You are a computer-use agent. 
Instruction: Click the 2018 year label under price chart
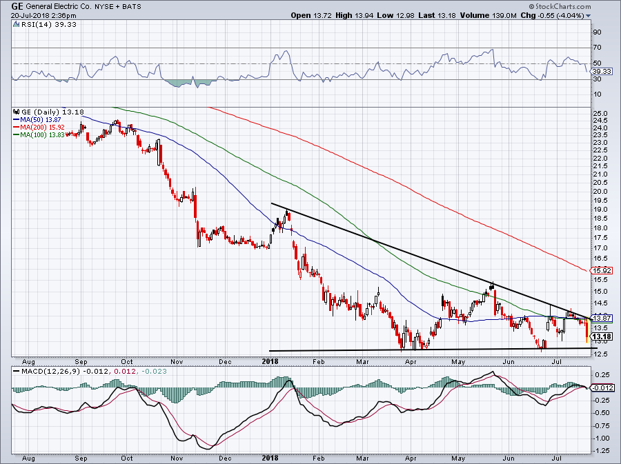coord(270,361)
